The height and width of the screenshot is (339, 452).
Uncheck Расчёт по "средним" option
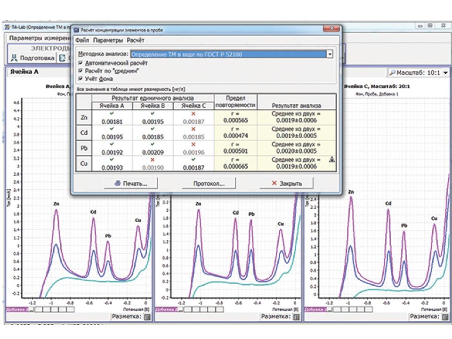pyautogui.click(x=81, y=71)
